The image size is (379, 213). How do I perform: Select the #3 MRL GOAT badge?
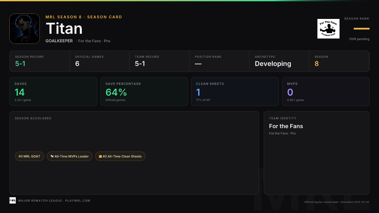(x=29, y=156)
